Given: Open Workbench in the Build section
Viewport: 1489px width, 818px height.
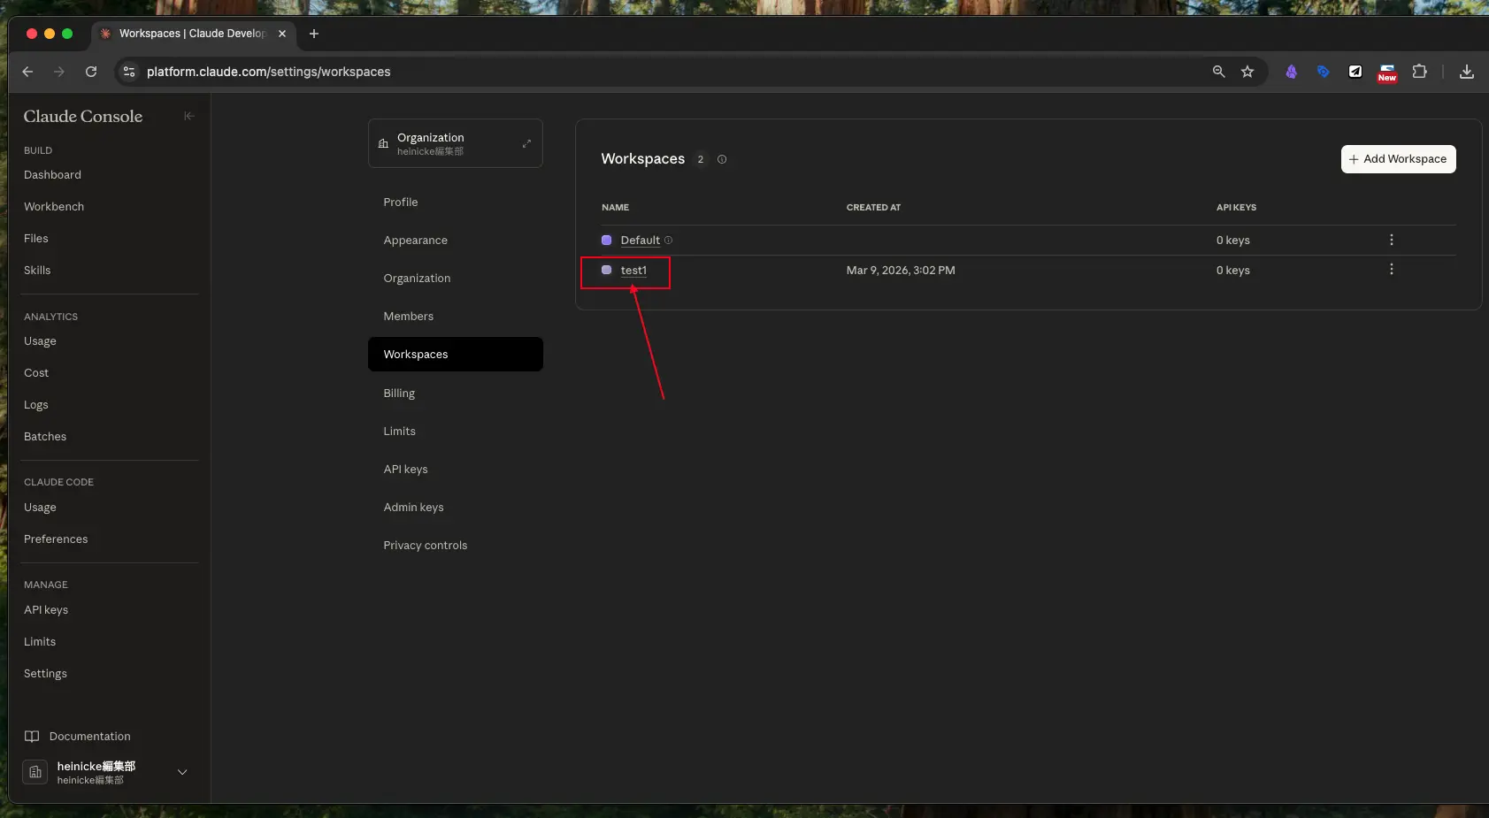Looking at the screenshot, I should (x=54, y=207).
